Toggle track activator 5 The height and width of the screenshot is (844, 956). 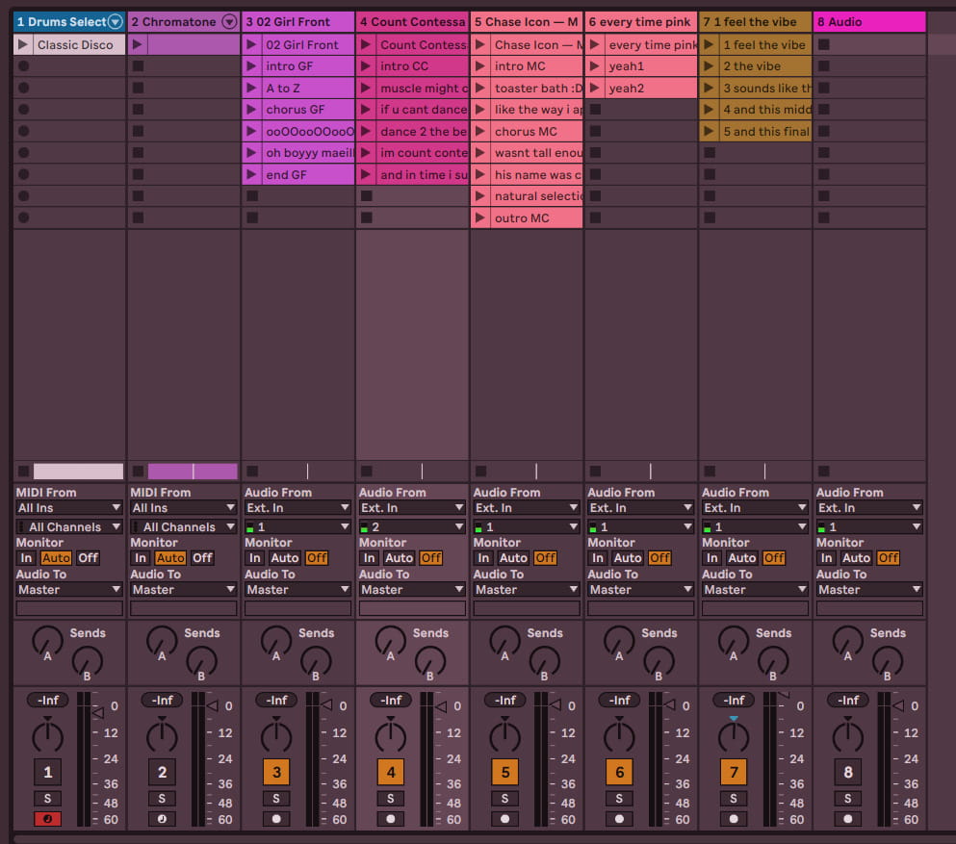pos(504,772)
